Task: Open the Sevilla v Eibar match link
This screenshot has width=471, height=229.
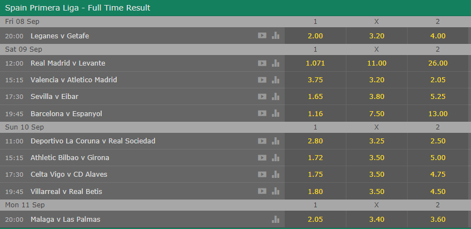Action: [x=54, y=96]
